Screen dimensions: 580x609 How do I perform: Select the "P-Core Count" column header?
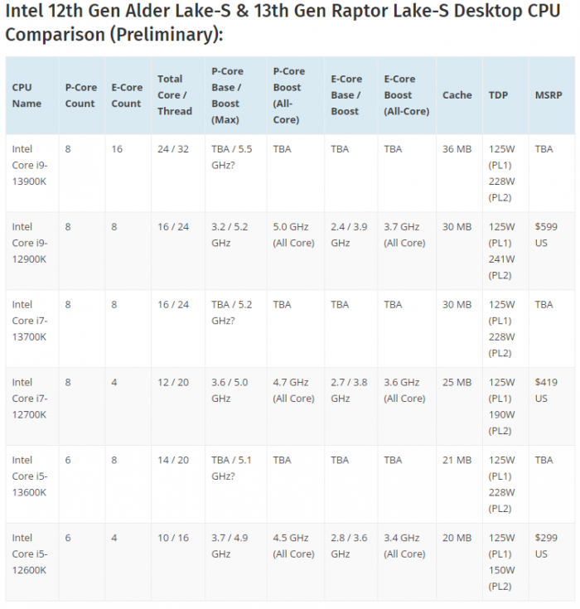pyautogui.click(x=81, y=95)
